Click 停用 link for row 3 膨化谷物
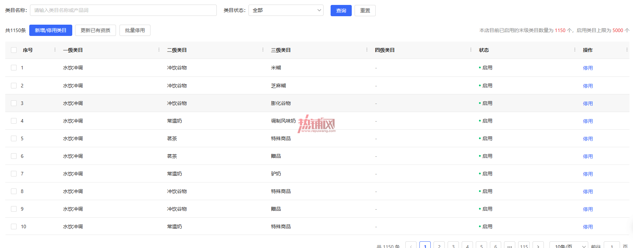 point(588,104)
